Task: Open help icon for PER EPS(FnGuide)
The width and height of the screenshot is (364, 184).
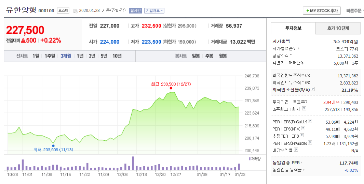Action: point(310,121)
